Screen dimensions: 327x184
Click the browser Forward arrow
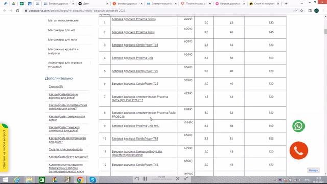click(11, 11)
